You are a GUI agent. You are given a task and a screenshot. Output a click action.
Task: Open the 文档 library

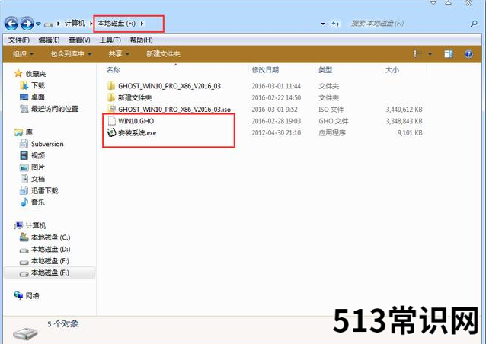38,179
